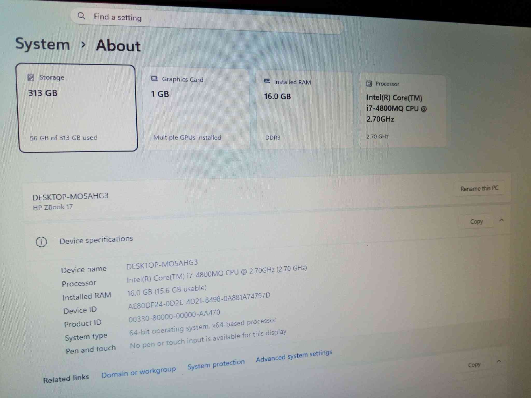
Task: Copy the device specifications
Action: pos(476,222)
